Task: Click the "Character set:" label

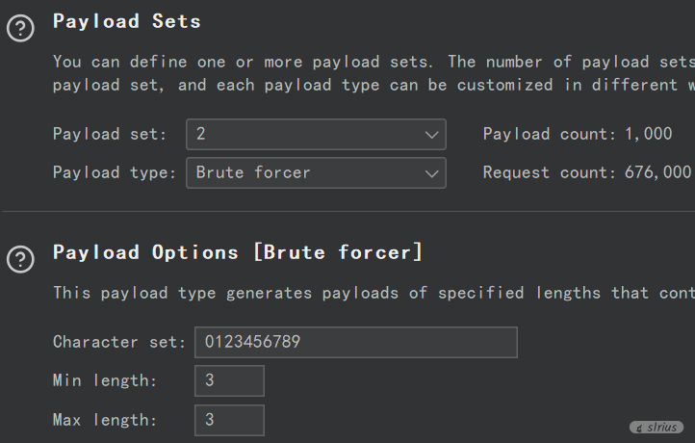Action: (x=118, y=342)
